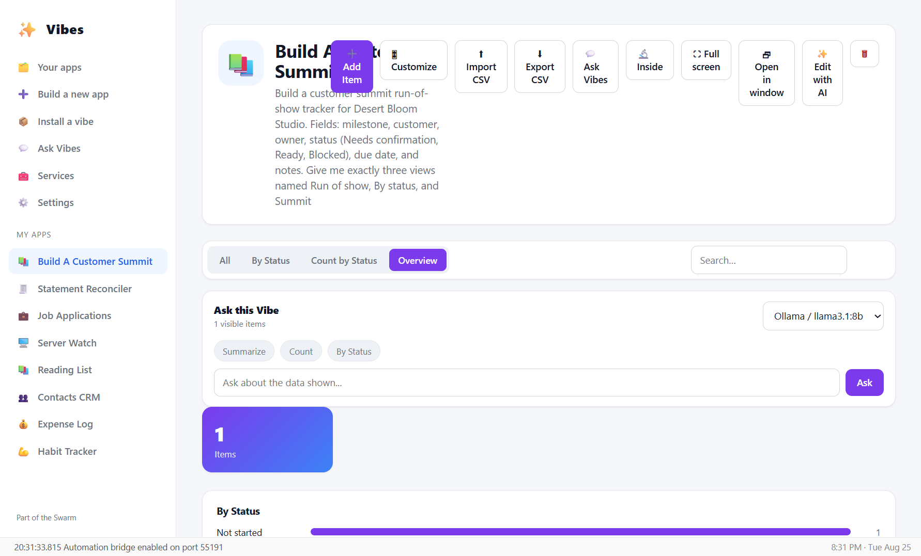This screenshot has width=921, height=556.
Task: Click the plus icon beside Build a new app
Action: pos(23,94)
